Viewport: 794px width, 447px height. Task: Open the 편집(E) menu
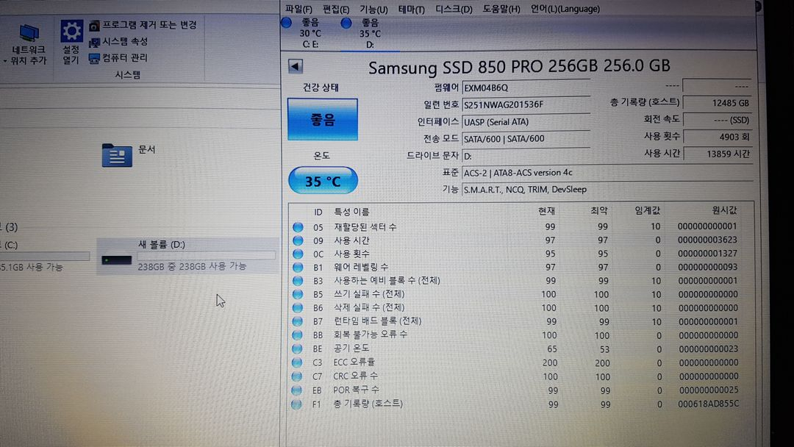(x=336, y=9)
